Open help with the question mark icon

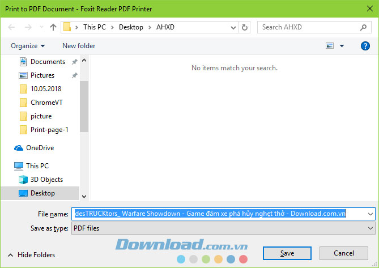[365, 46]
